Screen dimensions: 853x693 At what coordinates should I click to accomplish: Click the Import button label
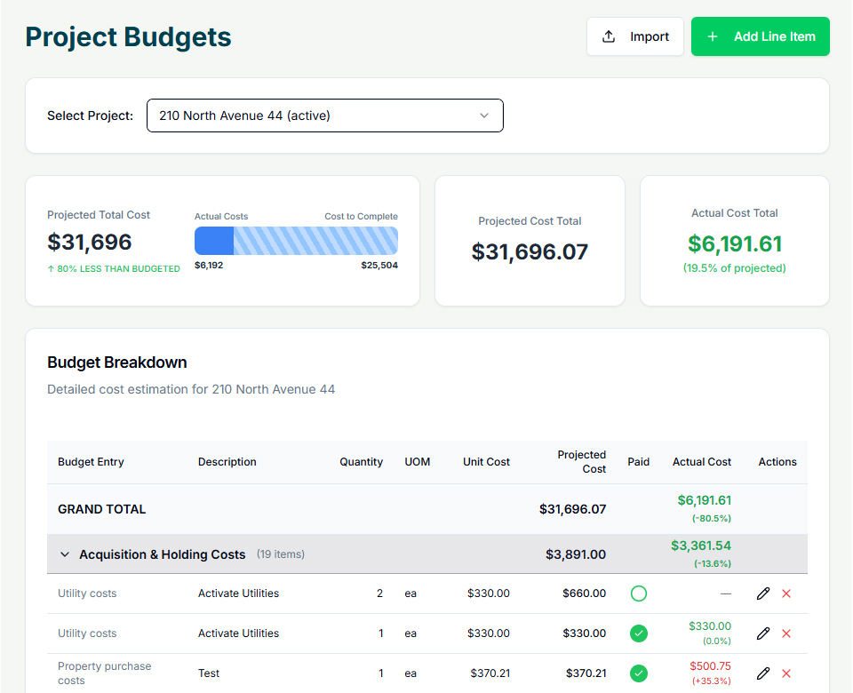point(650,36)
